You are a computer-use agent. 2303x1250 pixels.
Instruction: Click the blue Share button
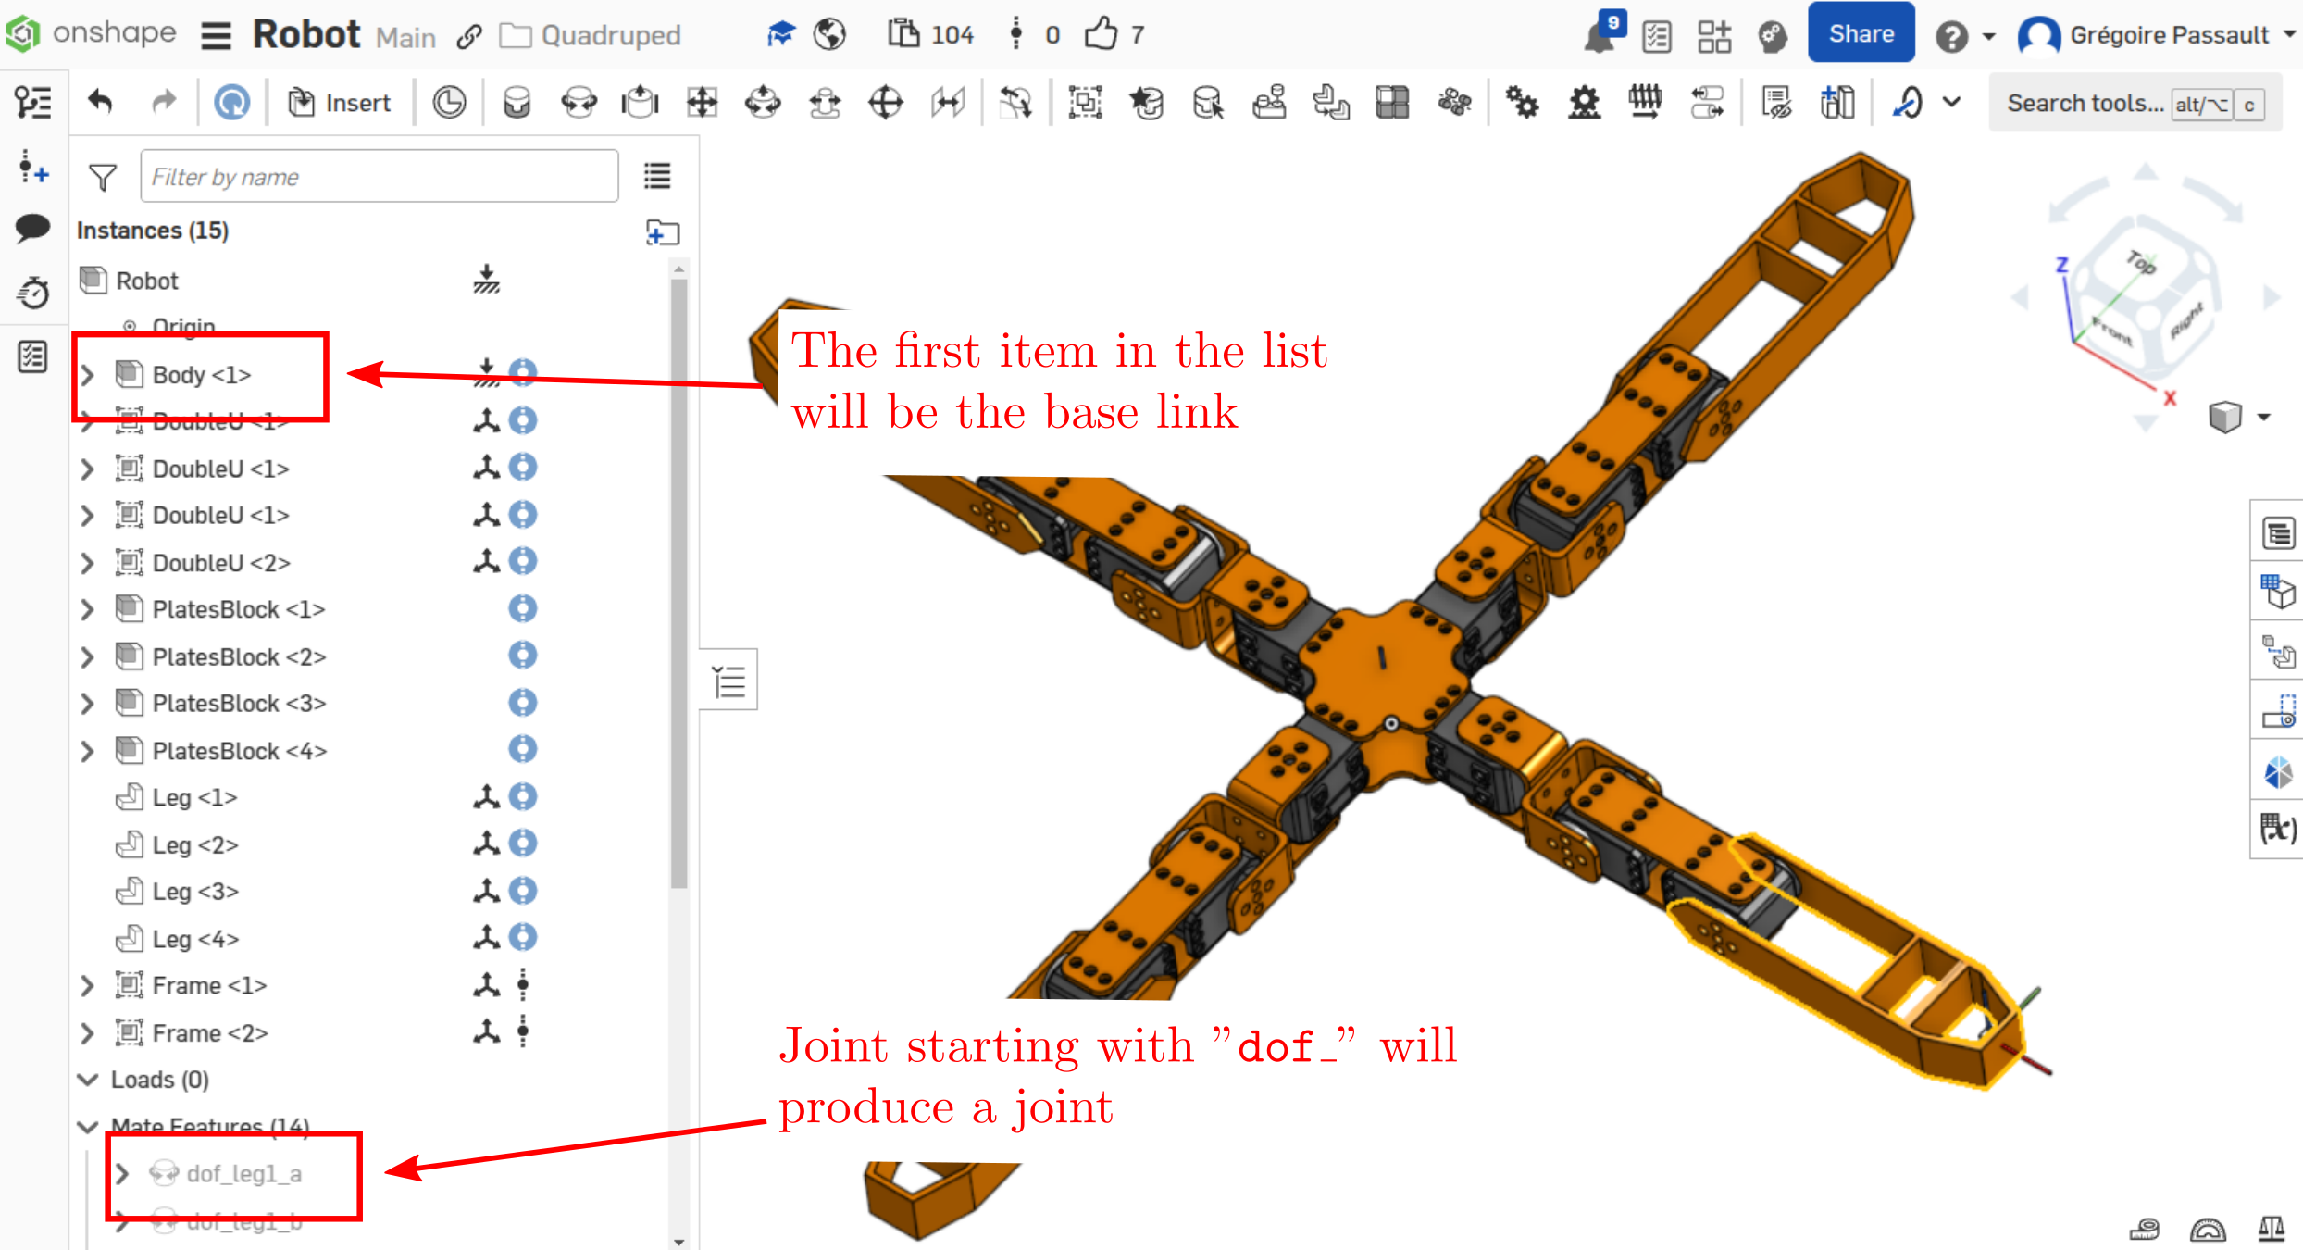point(1861,33)
